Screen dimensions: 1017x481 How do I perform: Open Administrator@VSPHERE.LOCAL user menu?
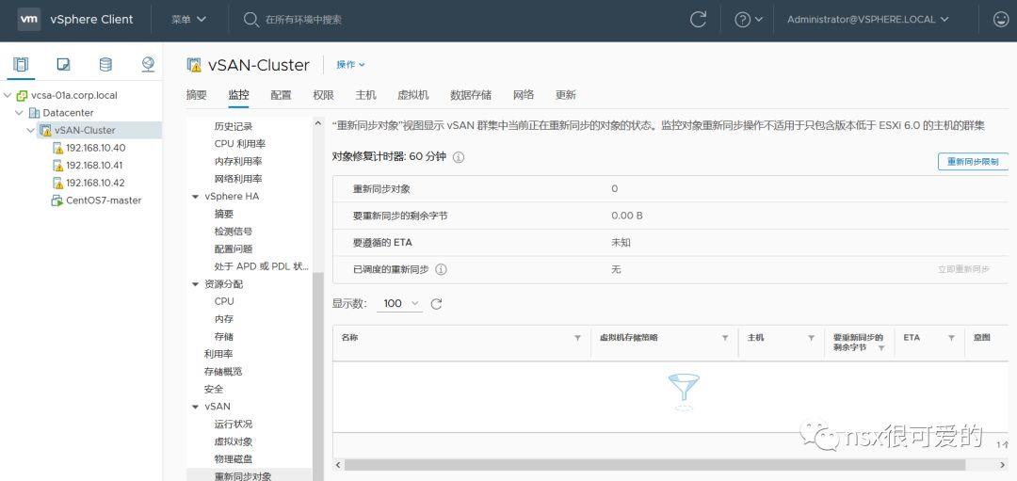[868, 20]
